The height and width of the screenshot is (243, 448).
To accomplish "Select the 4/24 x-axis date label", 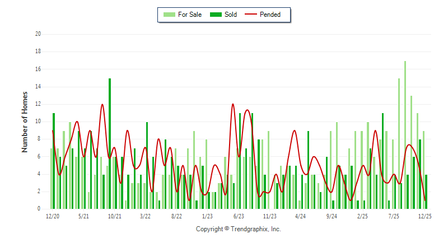I will pyautogui.click(x=300, y=216).
